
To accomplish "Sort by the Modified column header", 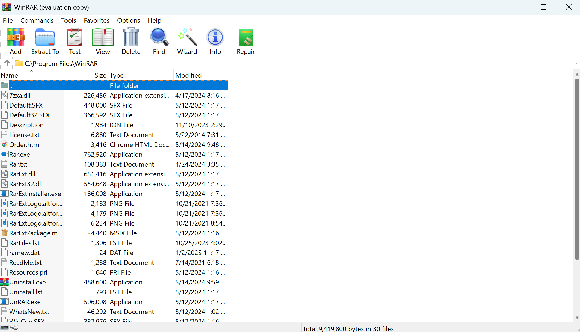I will (x=201, y=75).
